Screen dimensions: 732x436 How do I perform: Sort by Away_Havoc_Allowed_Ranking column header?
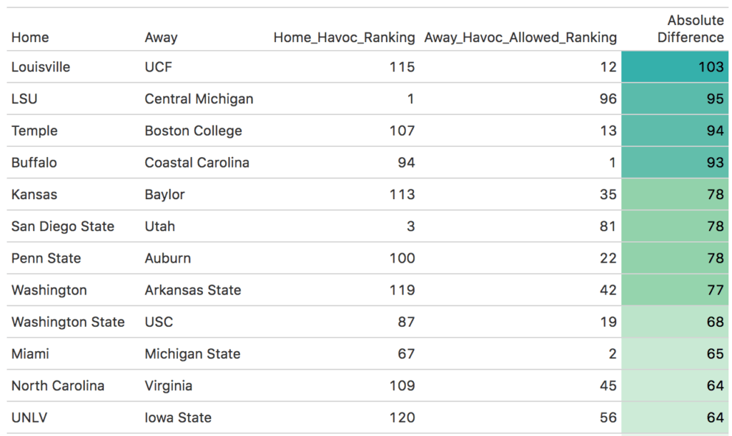520,37
